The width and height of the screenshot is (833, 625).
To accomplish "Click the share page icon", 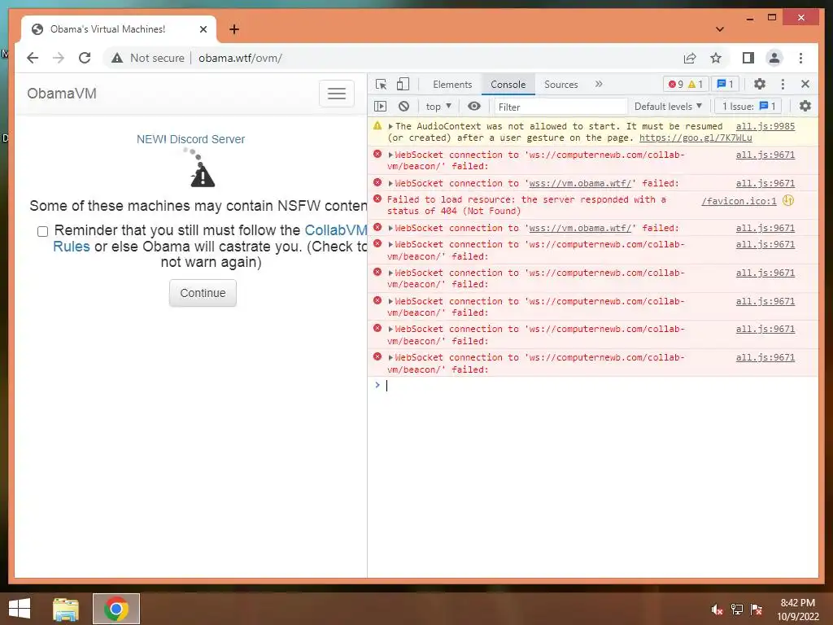I will pos(690,58).
